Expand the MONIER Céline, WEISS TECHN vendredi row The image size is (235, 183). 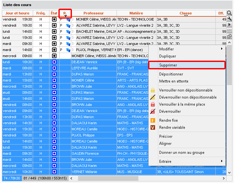[73, 19]
